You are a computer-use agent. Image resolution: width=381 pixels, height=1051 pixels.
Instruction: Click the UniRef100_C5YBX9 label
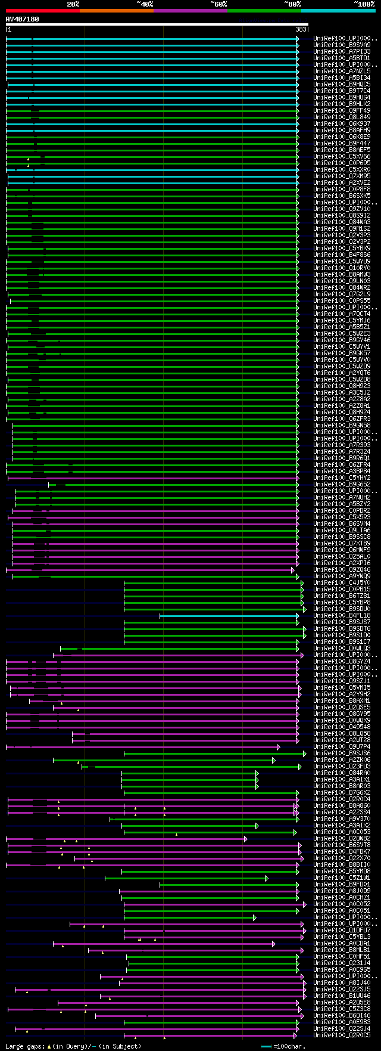(x=342, y=248)
